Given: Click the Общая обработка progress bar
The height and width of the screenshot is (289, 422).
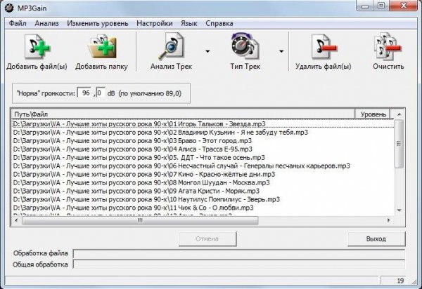Looking at the screenshot, I should pos(239,264).
